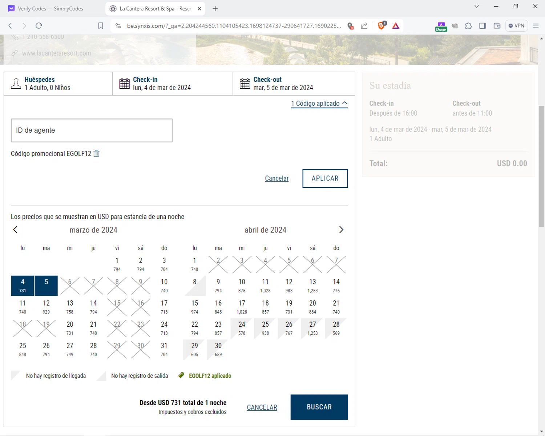Screen dimensions: 545x436
Task: Open the www.lacanteraresort.com website link
Action: tap(56, 53)
